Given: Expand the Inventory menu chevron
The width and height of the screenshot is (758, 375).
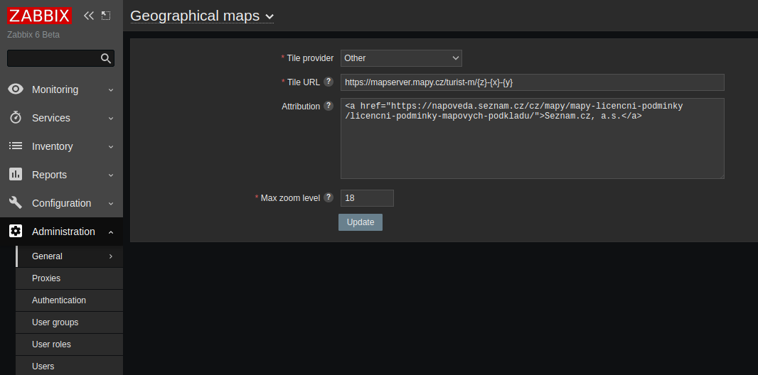Looking at the screenshot, I should 111,147.
